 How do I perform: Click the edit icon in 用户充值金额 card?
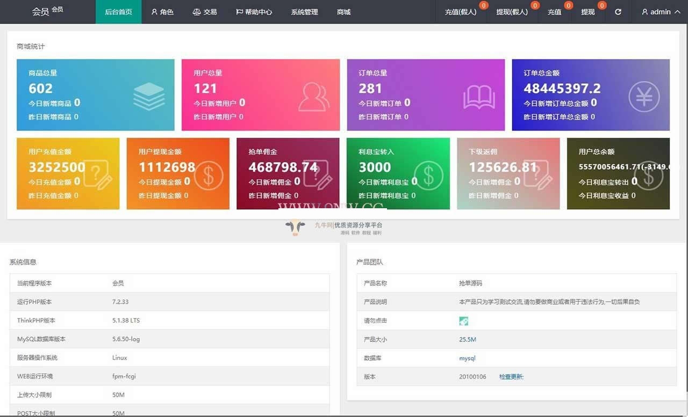(98, 175)
